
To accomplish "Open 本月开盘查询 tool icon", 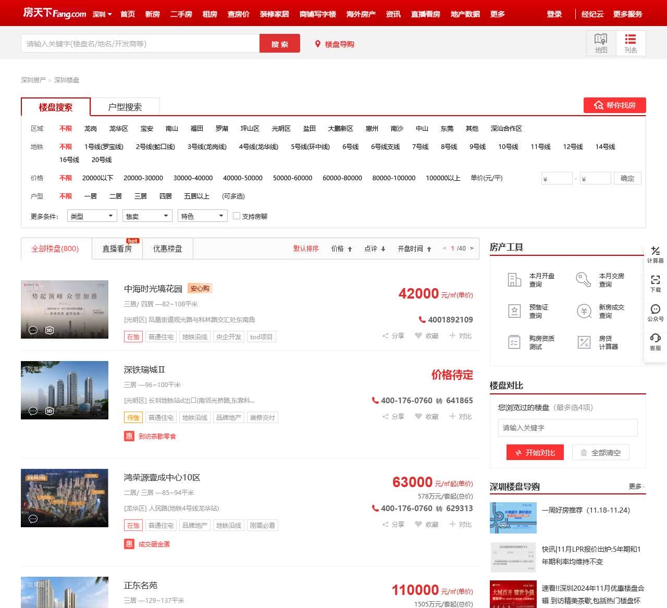I will coord(514,280).
